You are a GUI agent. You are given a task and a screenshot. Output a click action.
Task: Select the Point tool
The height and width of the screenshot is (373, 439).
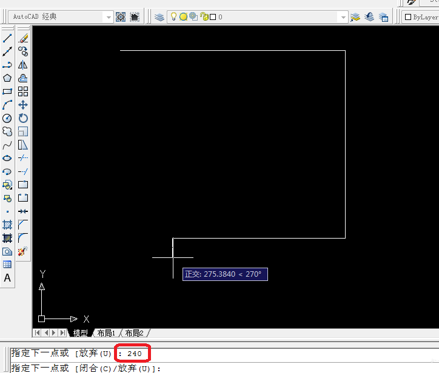pos(7,211)
